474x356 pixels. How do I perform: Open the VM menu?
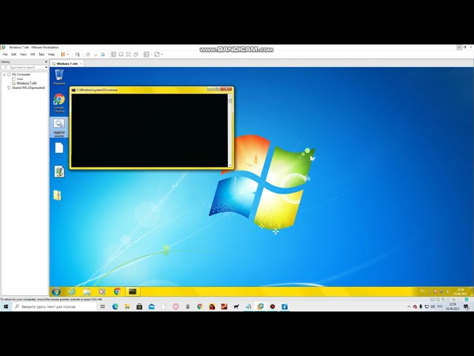[33, 54]
